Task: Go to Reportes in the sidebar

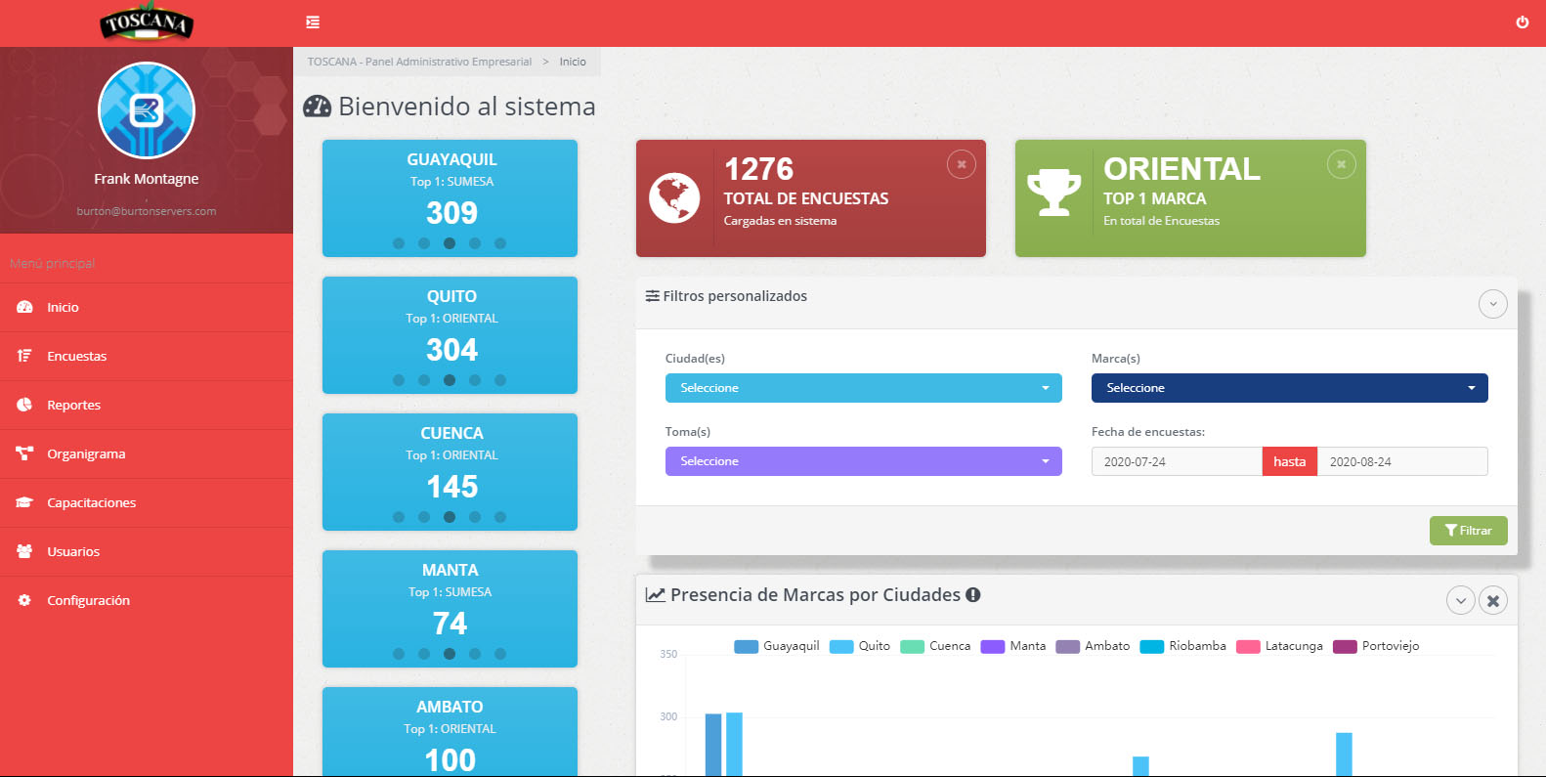Action: click(73, 405)
